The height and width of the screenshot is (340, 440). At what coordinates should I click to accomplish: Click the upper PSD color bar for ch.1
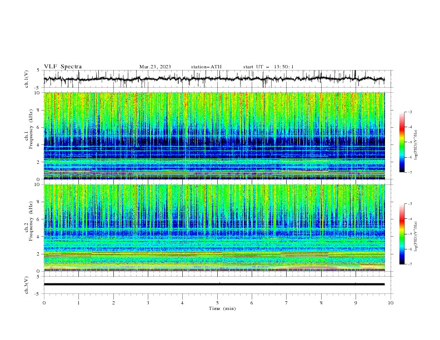point(402,142)
